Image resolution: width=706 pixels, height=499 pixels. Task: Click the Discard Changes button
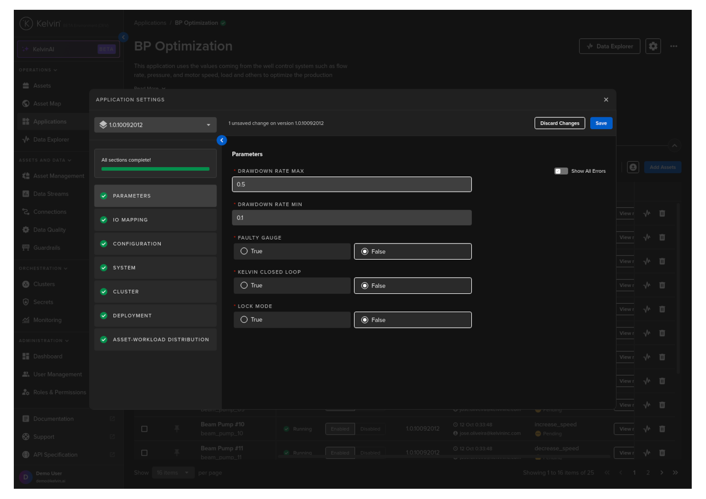pyautogui.click(x=559, y=123)
